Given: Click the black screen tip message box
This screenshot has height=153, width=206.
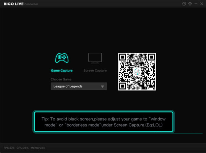Looking at the screenshot, I should (x=104, y=122).
